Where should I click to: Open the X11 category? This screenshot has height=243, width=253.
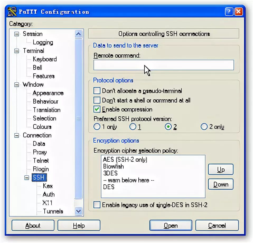(47, 203)
